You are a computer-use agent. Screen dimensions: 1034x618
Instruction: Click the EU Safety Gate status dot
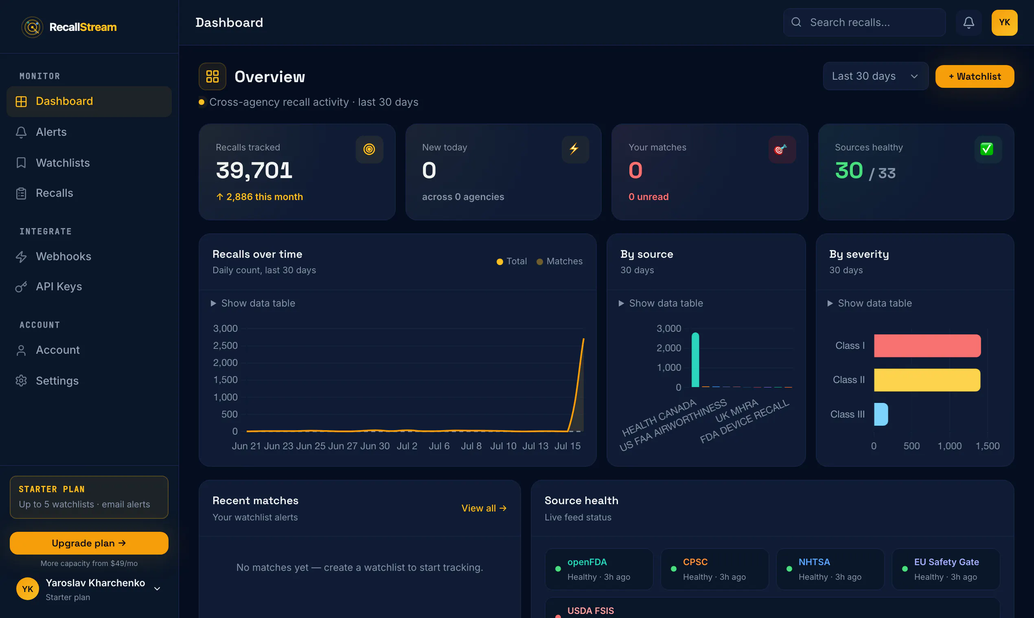tap(904, 568)
